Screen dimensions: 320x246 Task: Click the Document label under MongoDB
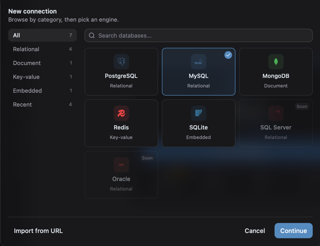pos(276,86)
